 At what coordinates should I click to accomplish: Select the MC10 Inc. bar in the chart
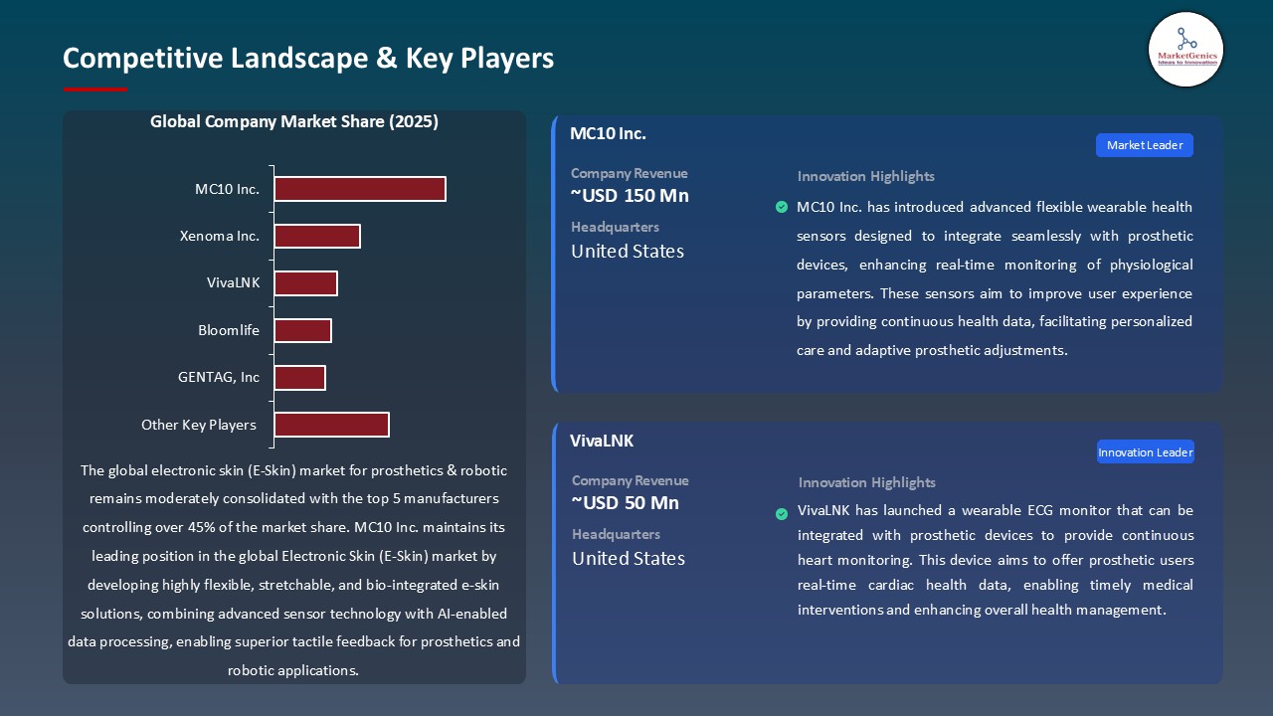(x=360, y=188)
